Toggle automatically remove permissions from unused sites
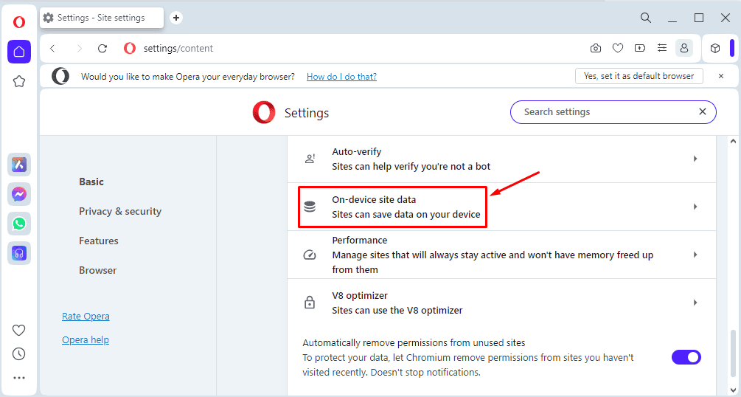The height and width of the screenshot is (397, 741). pos(686,357)
